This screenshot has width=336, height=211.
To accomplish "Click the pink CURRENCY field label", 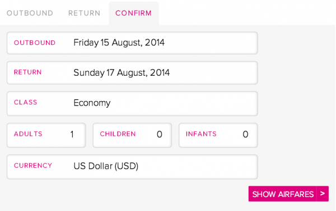I will tap(33, 166).
